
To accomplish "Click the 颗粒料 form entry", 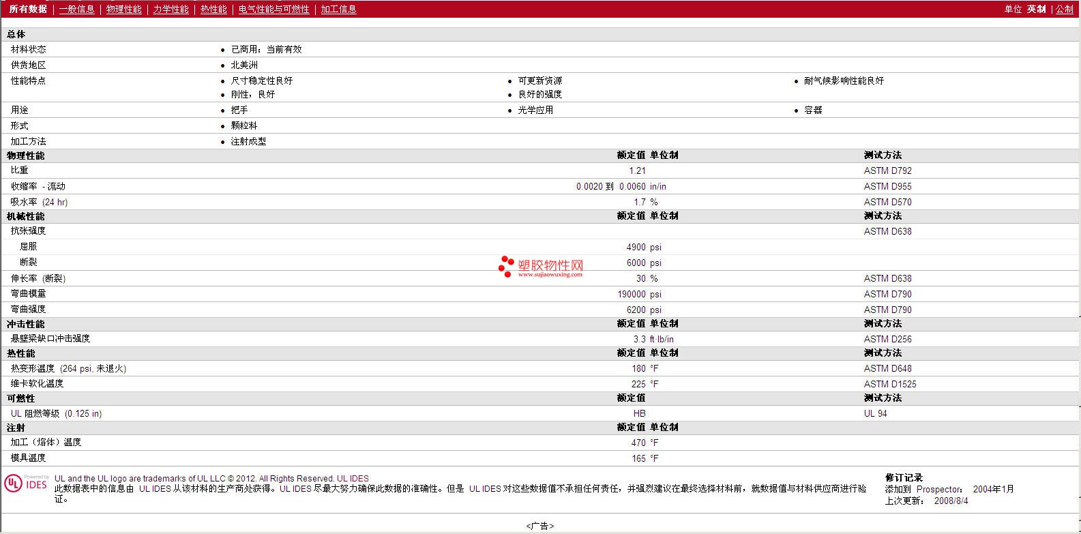I will [x=244, y=125].
